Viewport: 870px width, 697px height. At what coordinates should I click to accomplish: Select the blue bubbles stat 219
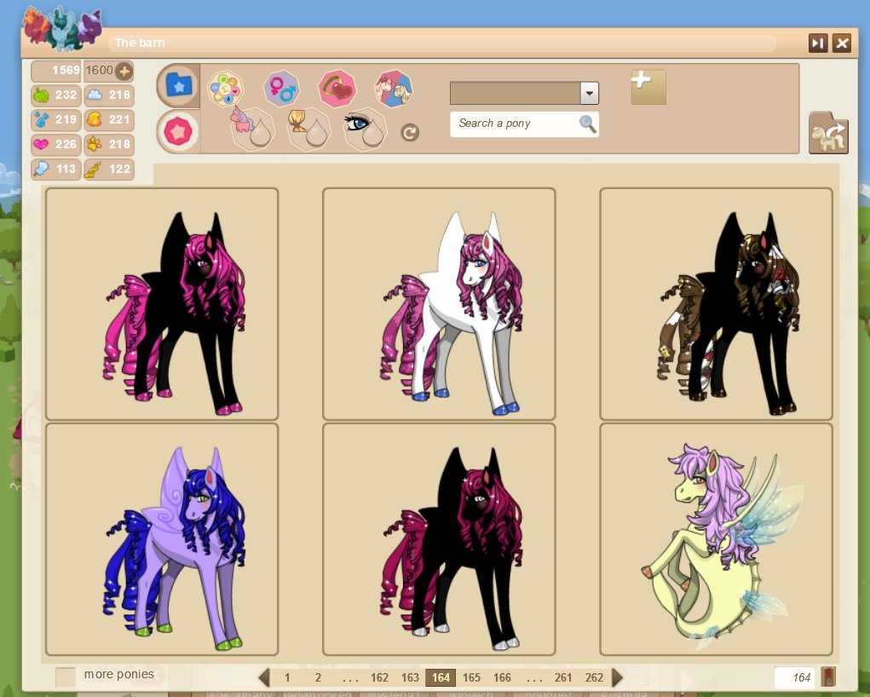click(56, 120)
